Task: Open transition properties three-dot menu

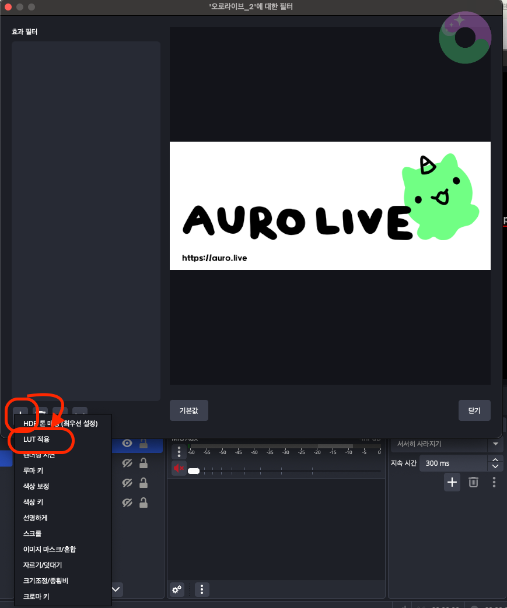Action: [494, 482]
